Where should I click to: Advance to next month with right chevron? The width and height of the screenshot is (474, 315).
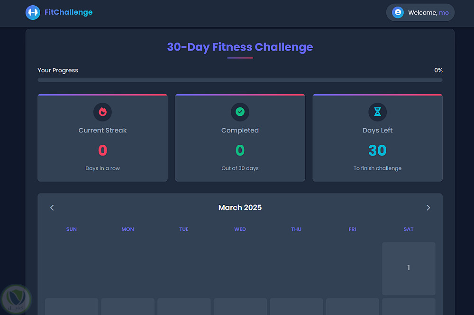(x=428, y=208)
